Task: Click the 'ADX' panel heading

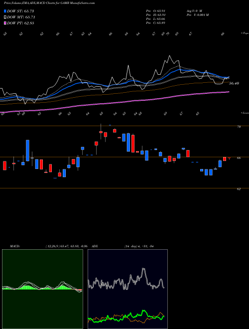Action: [x=95, y=246]
